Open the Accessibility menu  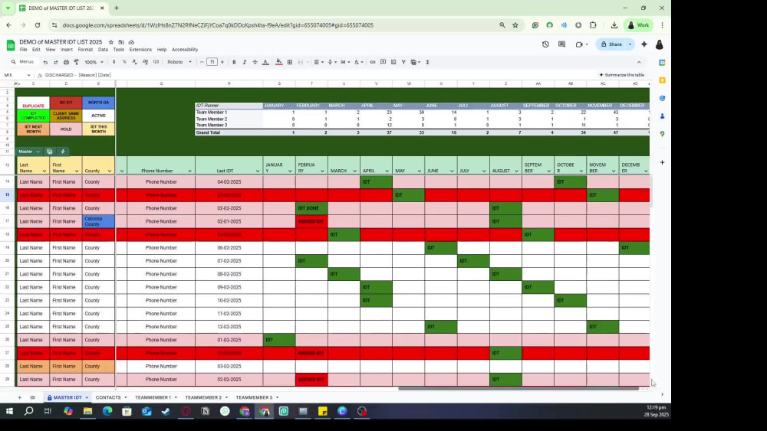[x=185, y=50]
